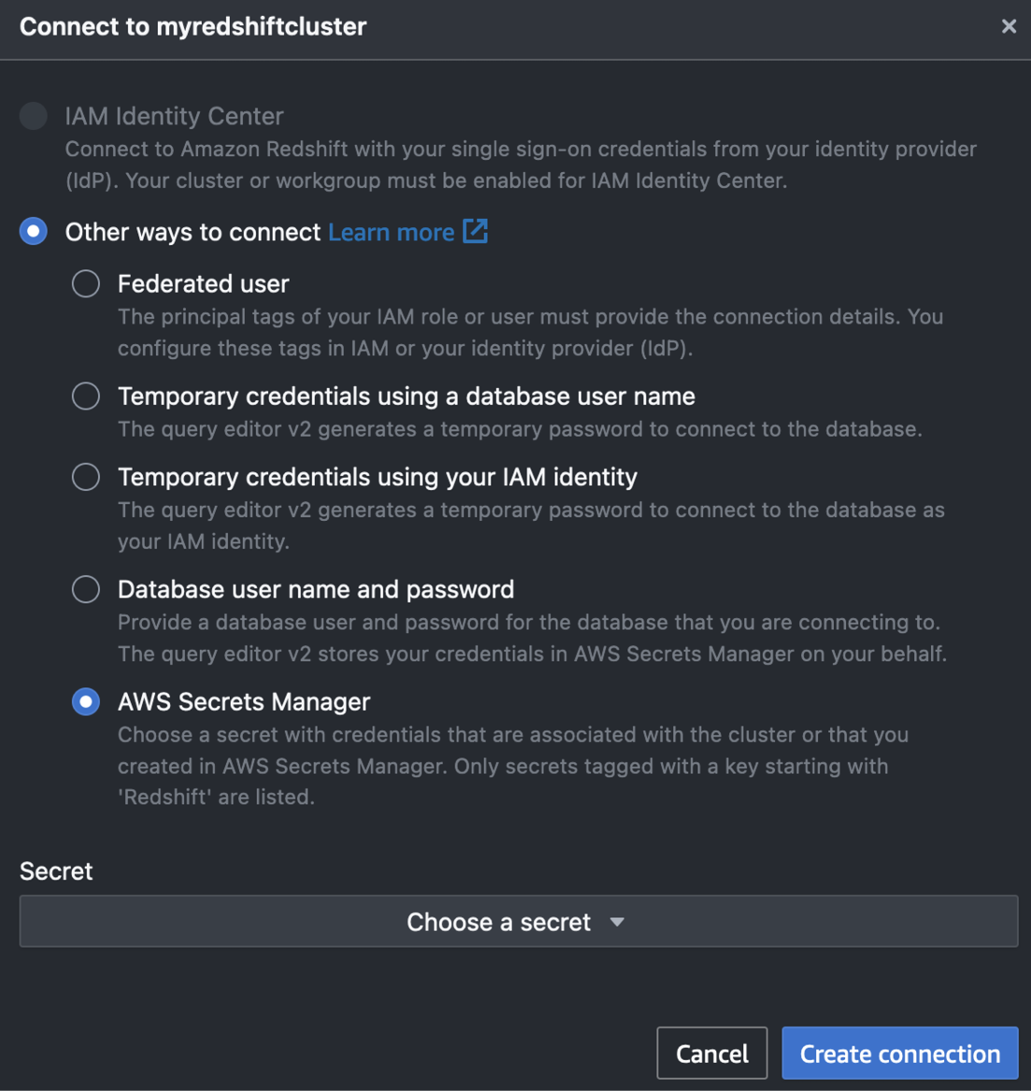This screenshot has height=1091, width=1031.
Task: Click the Cancel button
Action: [x=711, y=1053]
